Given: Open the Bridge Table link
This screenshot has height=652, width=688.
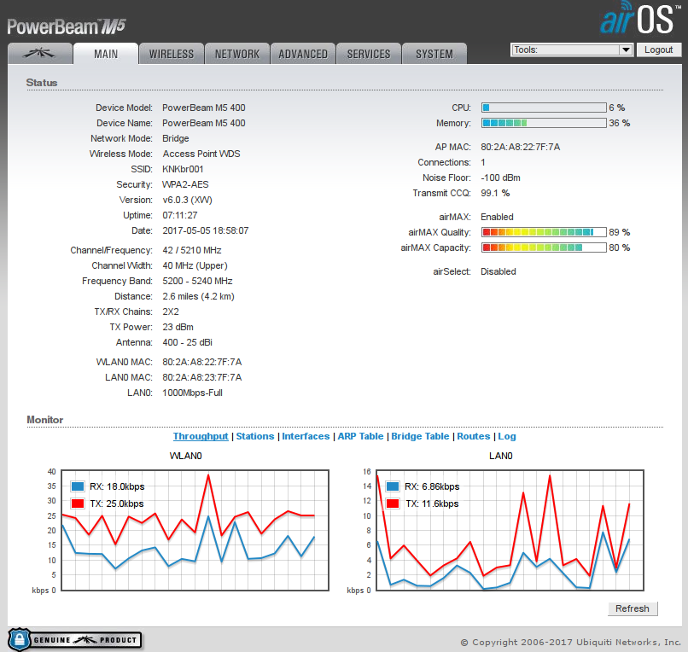Looking at the screenshot, I should [420, 436].
